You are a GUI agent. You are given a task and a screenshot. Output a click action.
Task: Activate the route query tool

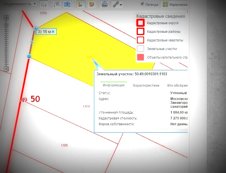pos(56,4)
